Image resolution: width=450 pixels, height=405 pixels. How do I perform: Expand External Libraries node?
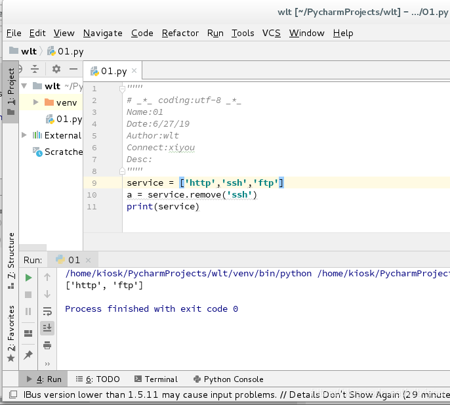click(24, 135)
